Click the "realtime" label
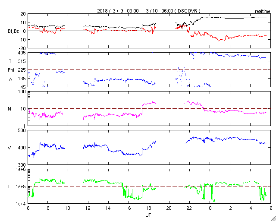Image resolution: width=276 pixels, height=221 pixels. coord(263,12)
